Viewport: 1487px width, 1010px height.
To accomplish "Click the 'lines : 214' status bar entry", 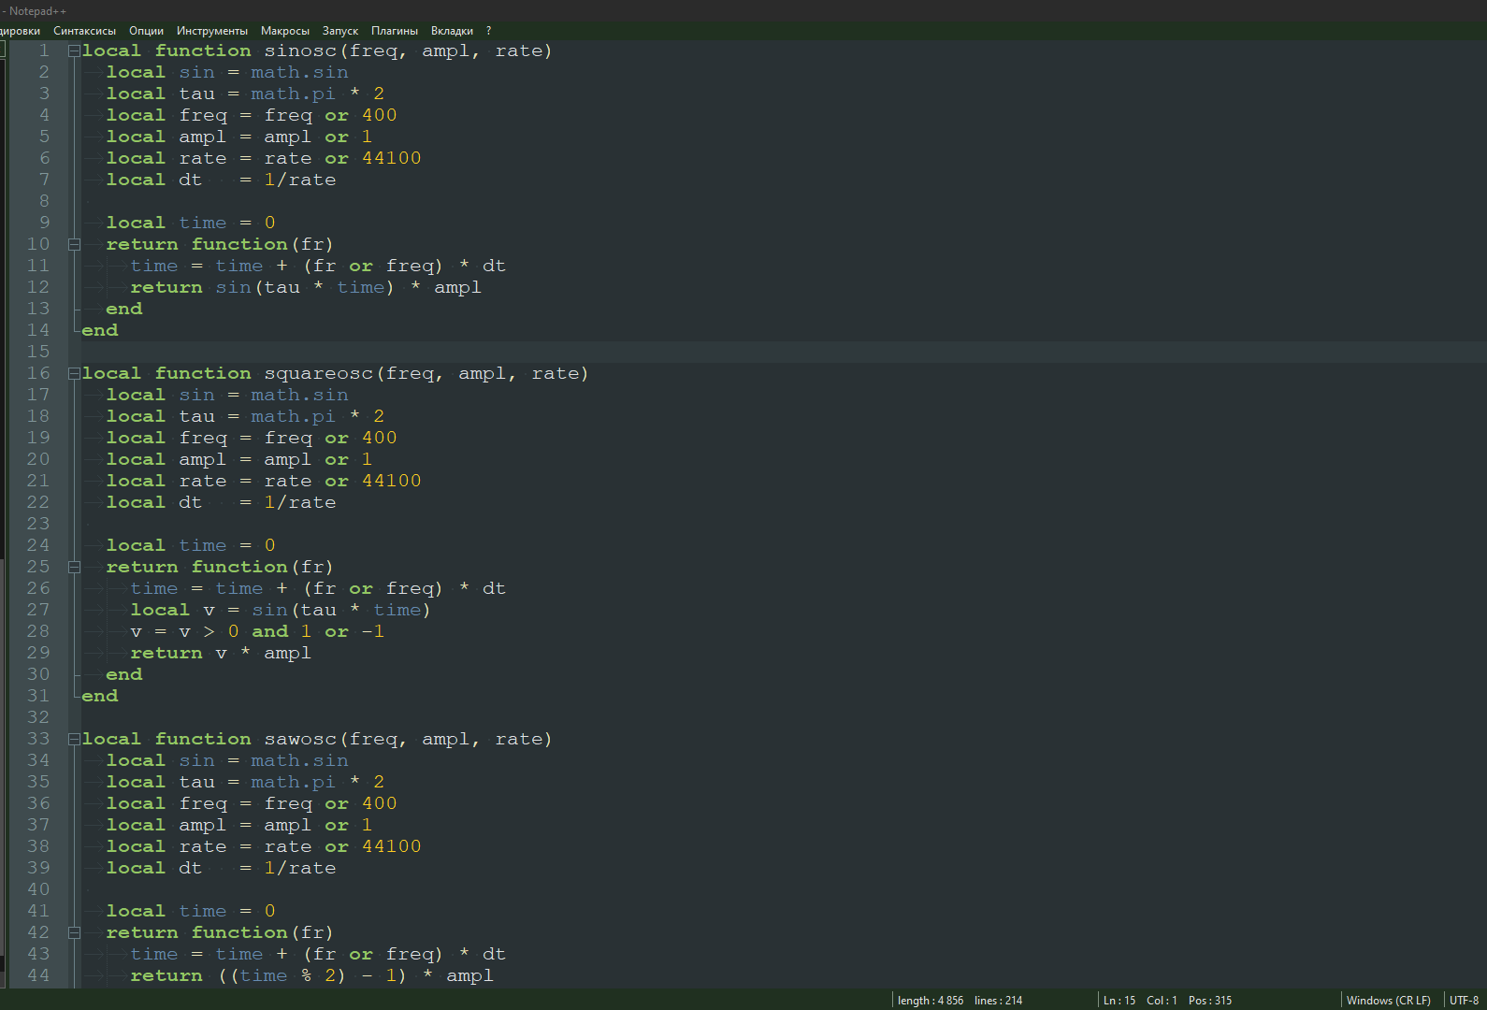I will click(999, 1001).
